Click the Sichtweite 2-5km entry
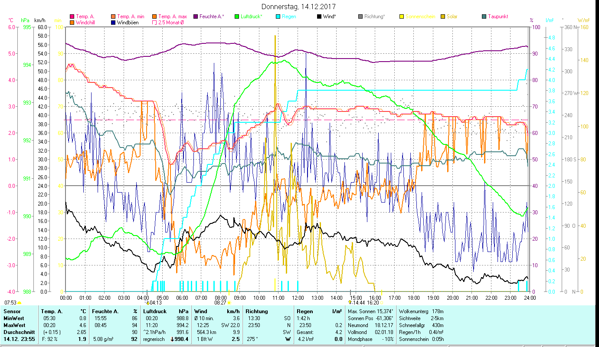The height and width of the screenshot is (347, 599). point(420,319)
